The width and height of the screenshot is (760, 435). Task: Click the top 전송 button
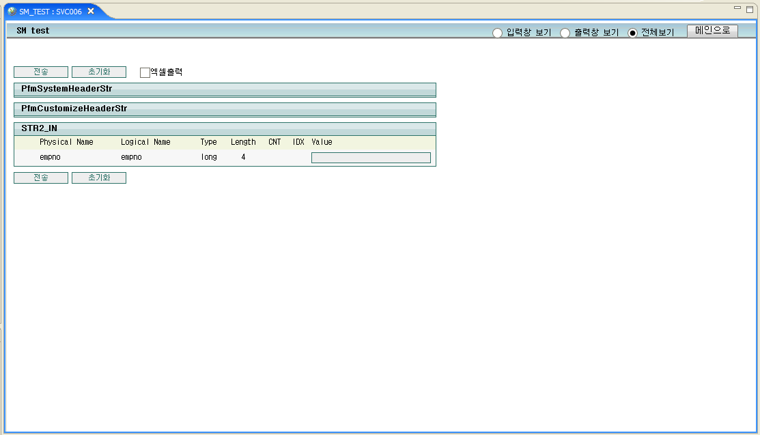pos(40,72)
